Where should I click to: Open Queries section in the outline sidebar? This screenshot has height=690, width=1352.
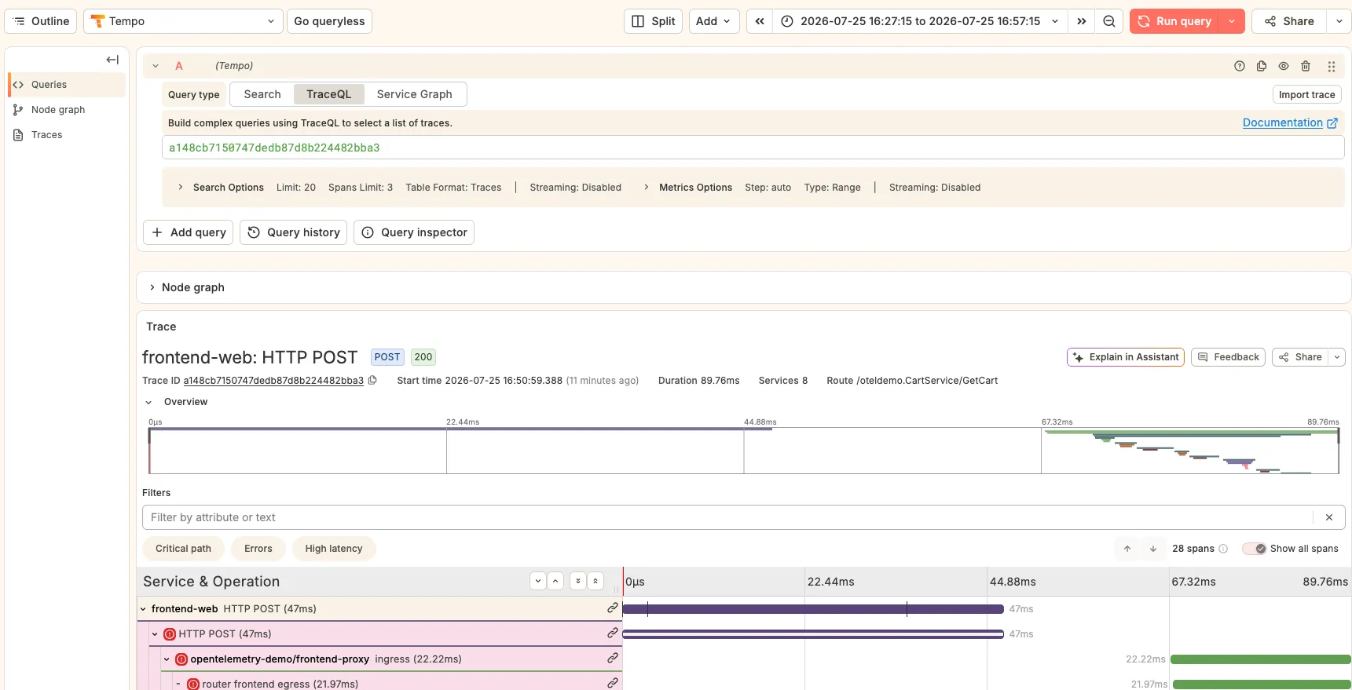(x=68, y=85)
